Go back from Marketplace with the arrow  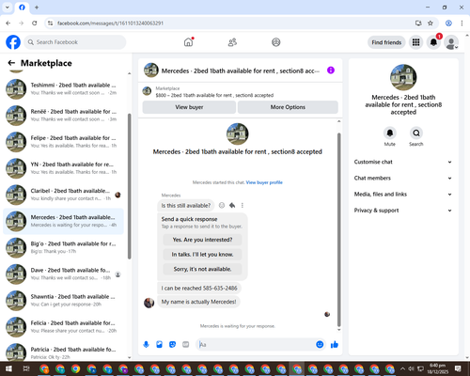pos(11,63)
